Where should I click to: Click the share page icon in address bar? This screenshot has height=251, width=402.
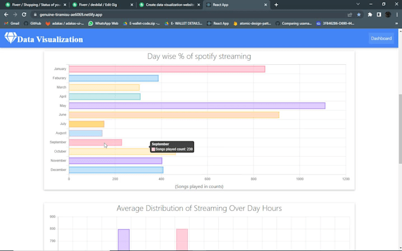point(350,15)
